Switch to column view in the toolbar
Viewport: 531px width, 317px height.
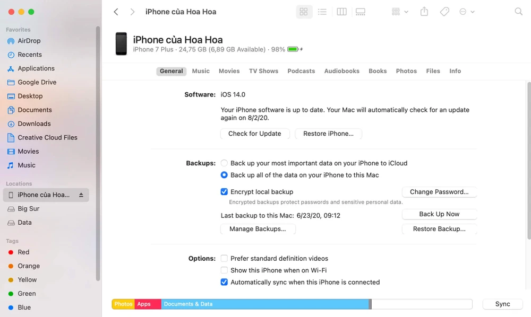coord(341,11)
